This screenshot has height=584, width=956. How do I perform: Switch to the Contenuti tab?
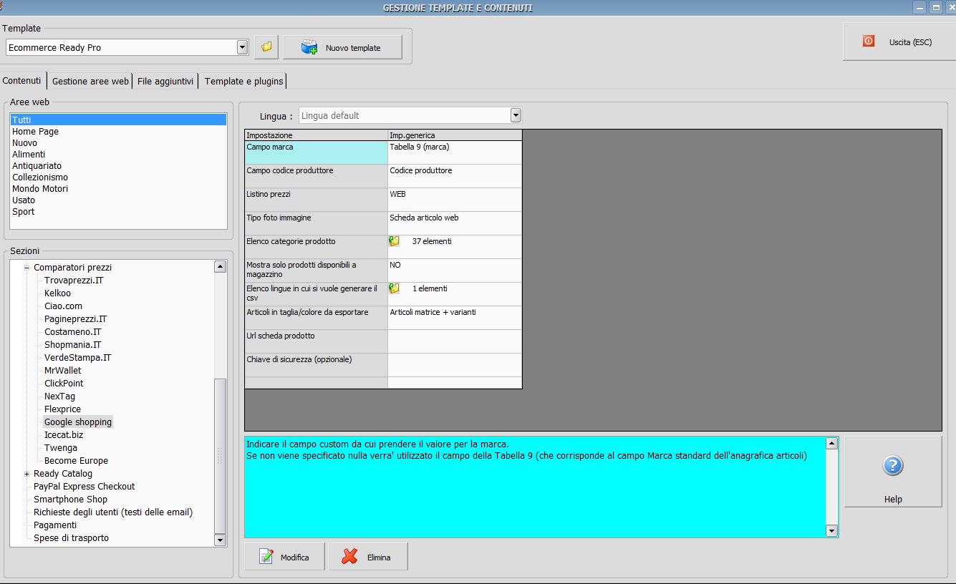coord(22,81)
